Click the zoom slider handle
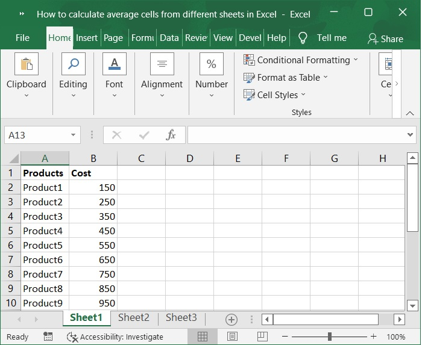 click(330, 337)
